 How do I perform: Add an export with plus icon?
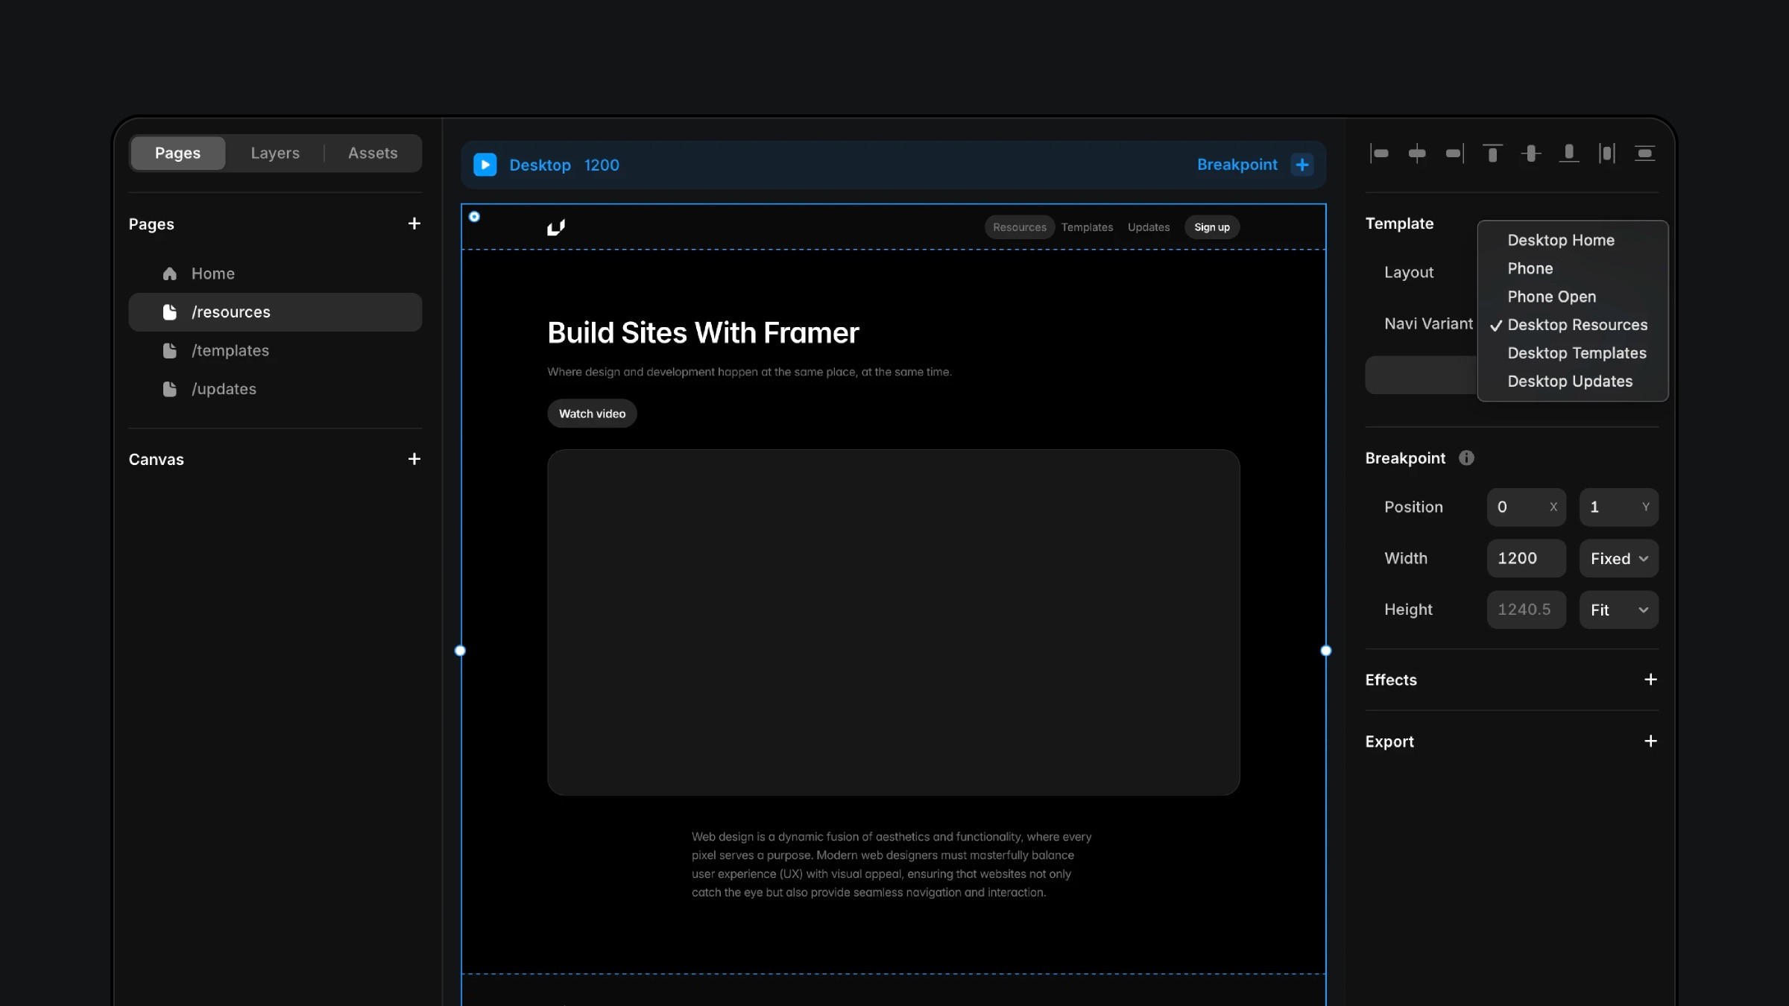[1650, 741]
